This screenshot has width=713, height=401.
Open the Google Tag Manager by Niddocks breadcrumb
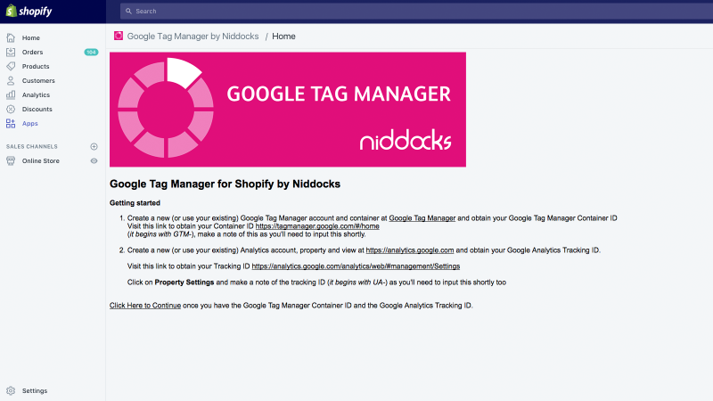coord(193,37)
